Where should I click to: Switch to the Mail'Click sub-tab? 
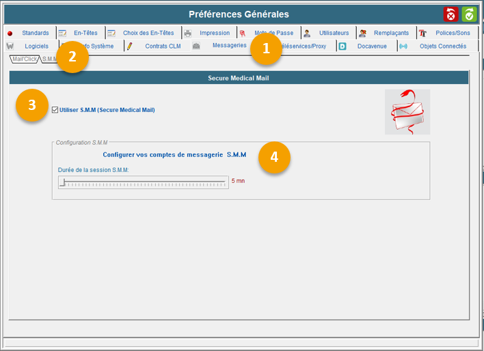(24, 59)
